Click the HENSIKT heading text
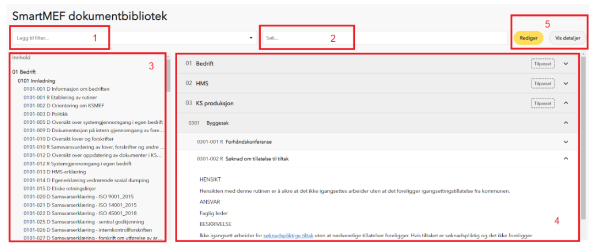The width and height of the screenshot is (604, 251). 210,180
